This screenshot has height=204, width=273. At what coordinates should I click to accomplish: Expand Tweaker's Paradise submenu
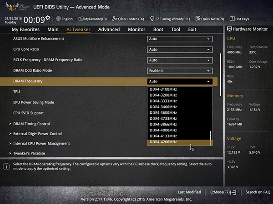[29, 153]
